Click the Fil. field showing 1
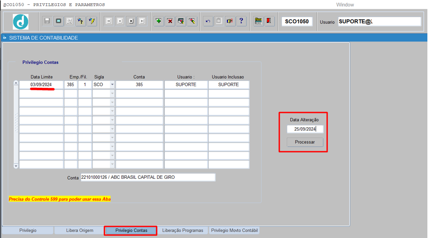 click(85, 85)
